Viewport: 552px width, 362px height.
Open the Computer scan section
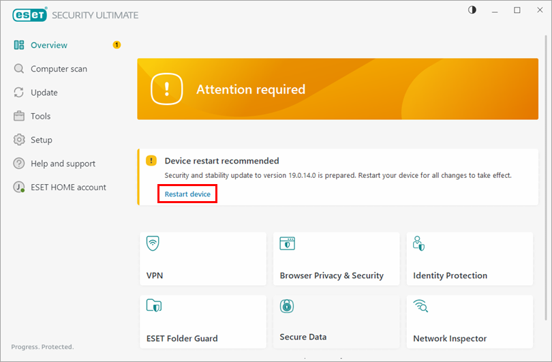[59, 69]
